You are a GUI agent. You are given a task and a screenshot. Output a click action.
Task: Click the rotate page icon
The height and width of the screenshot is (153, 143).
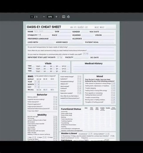click(68, 17)
